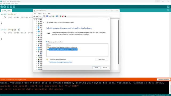171x96 pixels.
Task: Open the Arduino Serial Monitor icon
Action: pos(168,7)
